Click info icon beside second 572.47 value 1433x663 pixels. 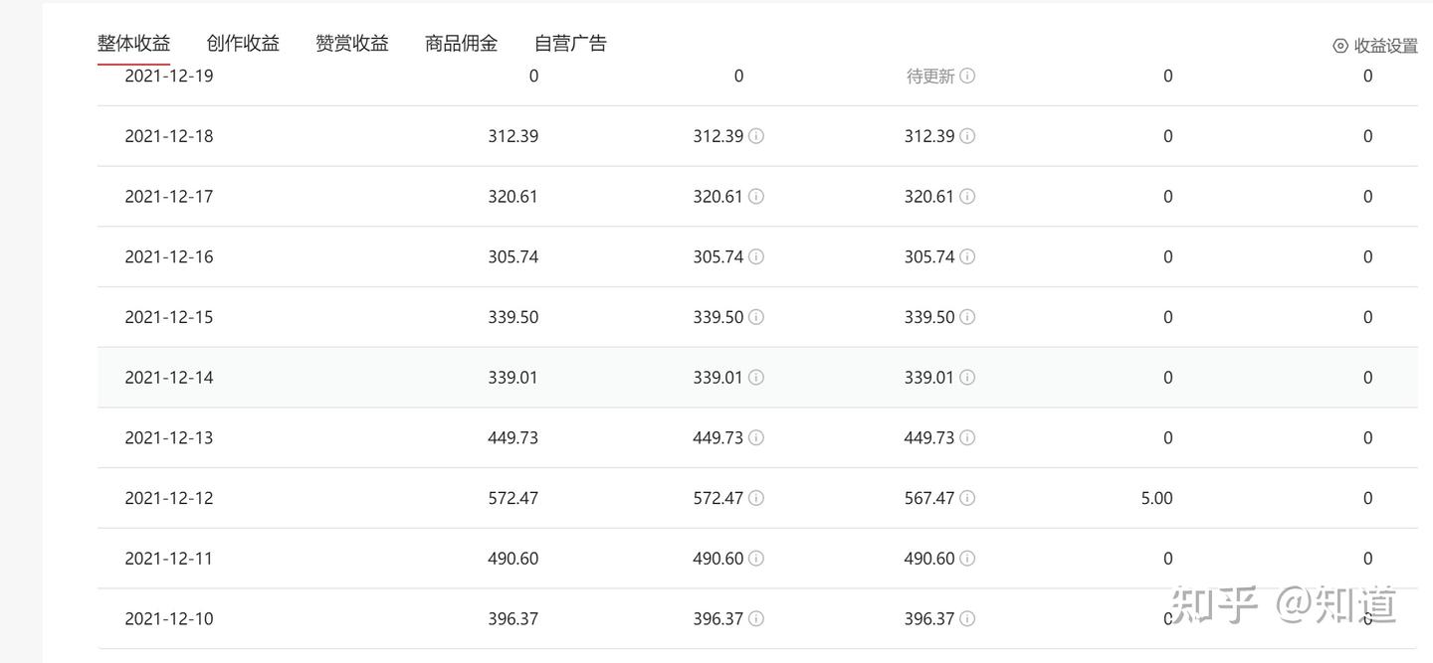point(756,498)
